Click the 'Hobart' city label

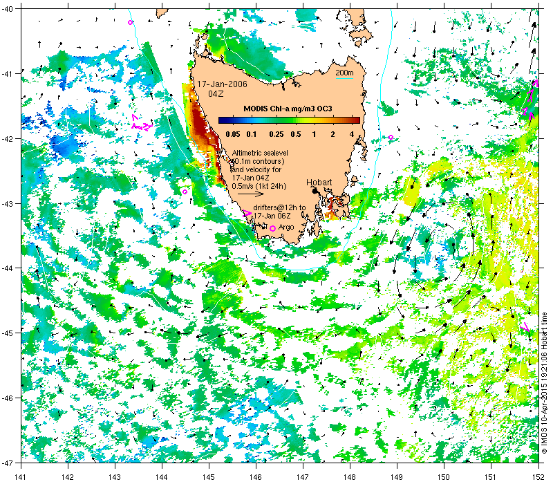pos(319,183)
